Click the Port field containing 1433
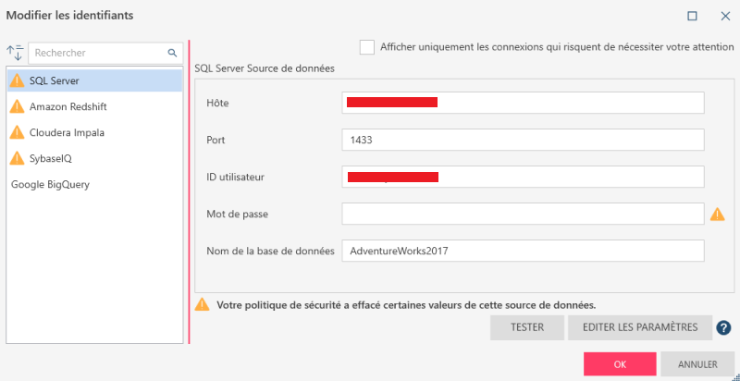740x381 pixels. (523, 140)
